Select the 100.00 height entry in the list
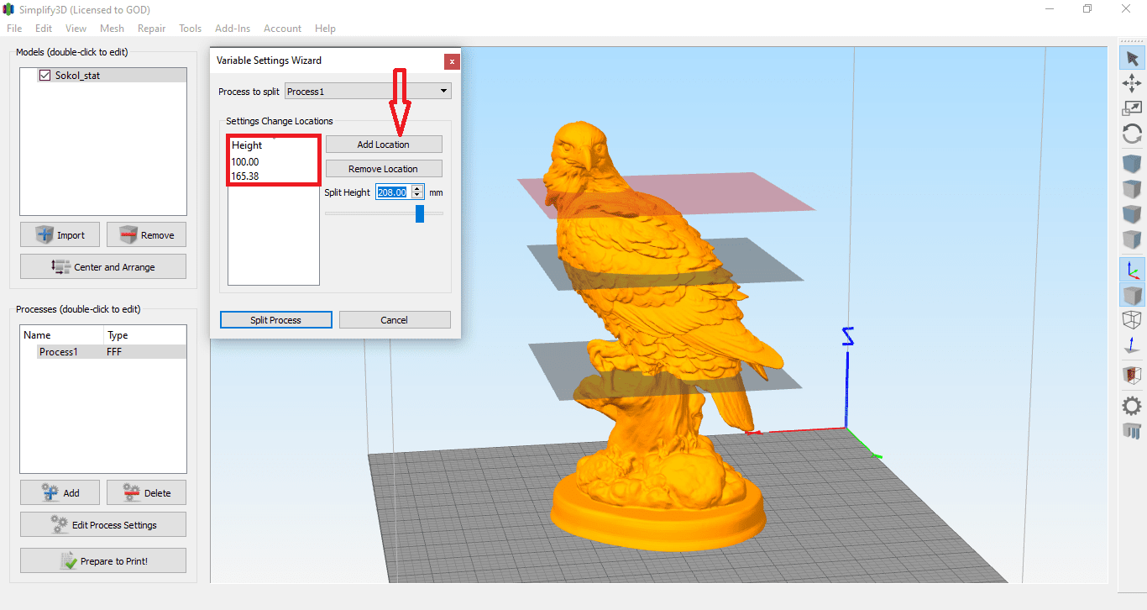This screenshot has height=610, width=1147. click(x=244, y=161)
